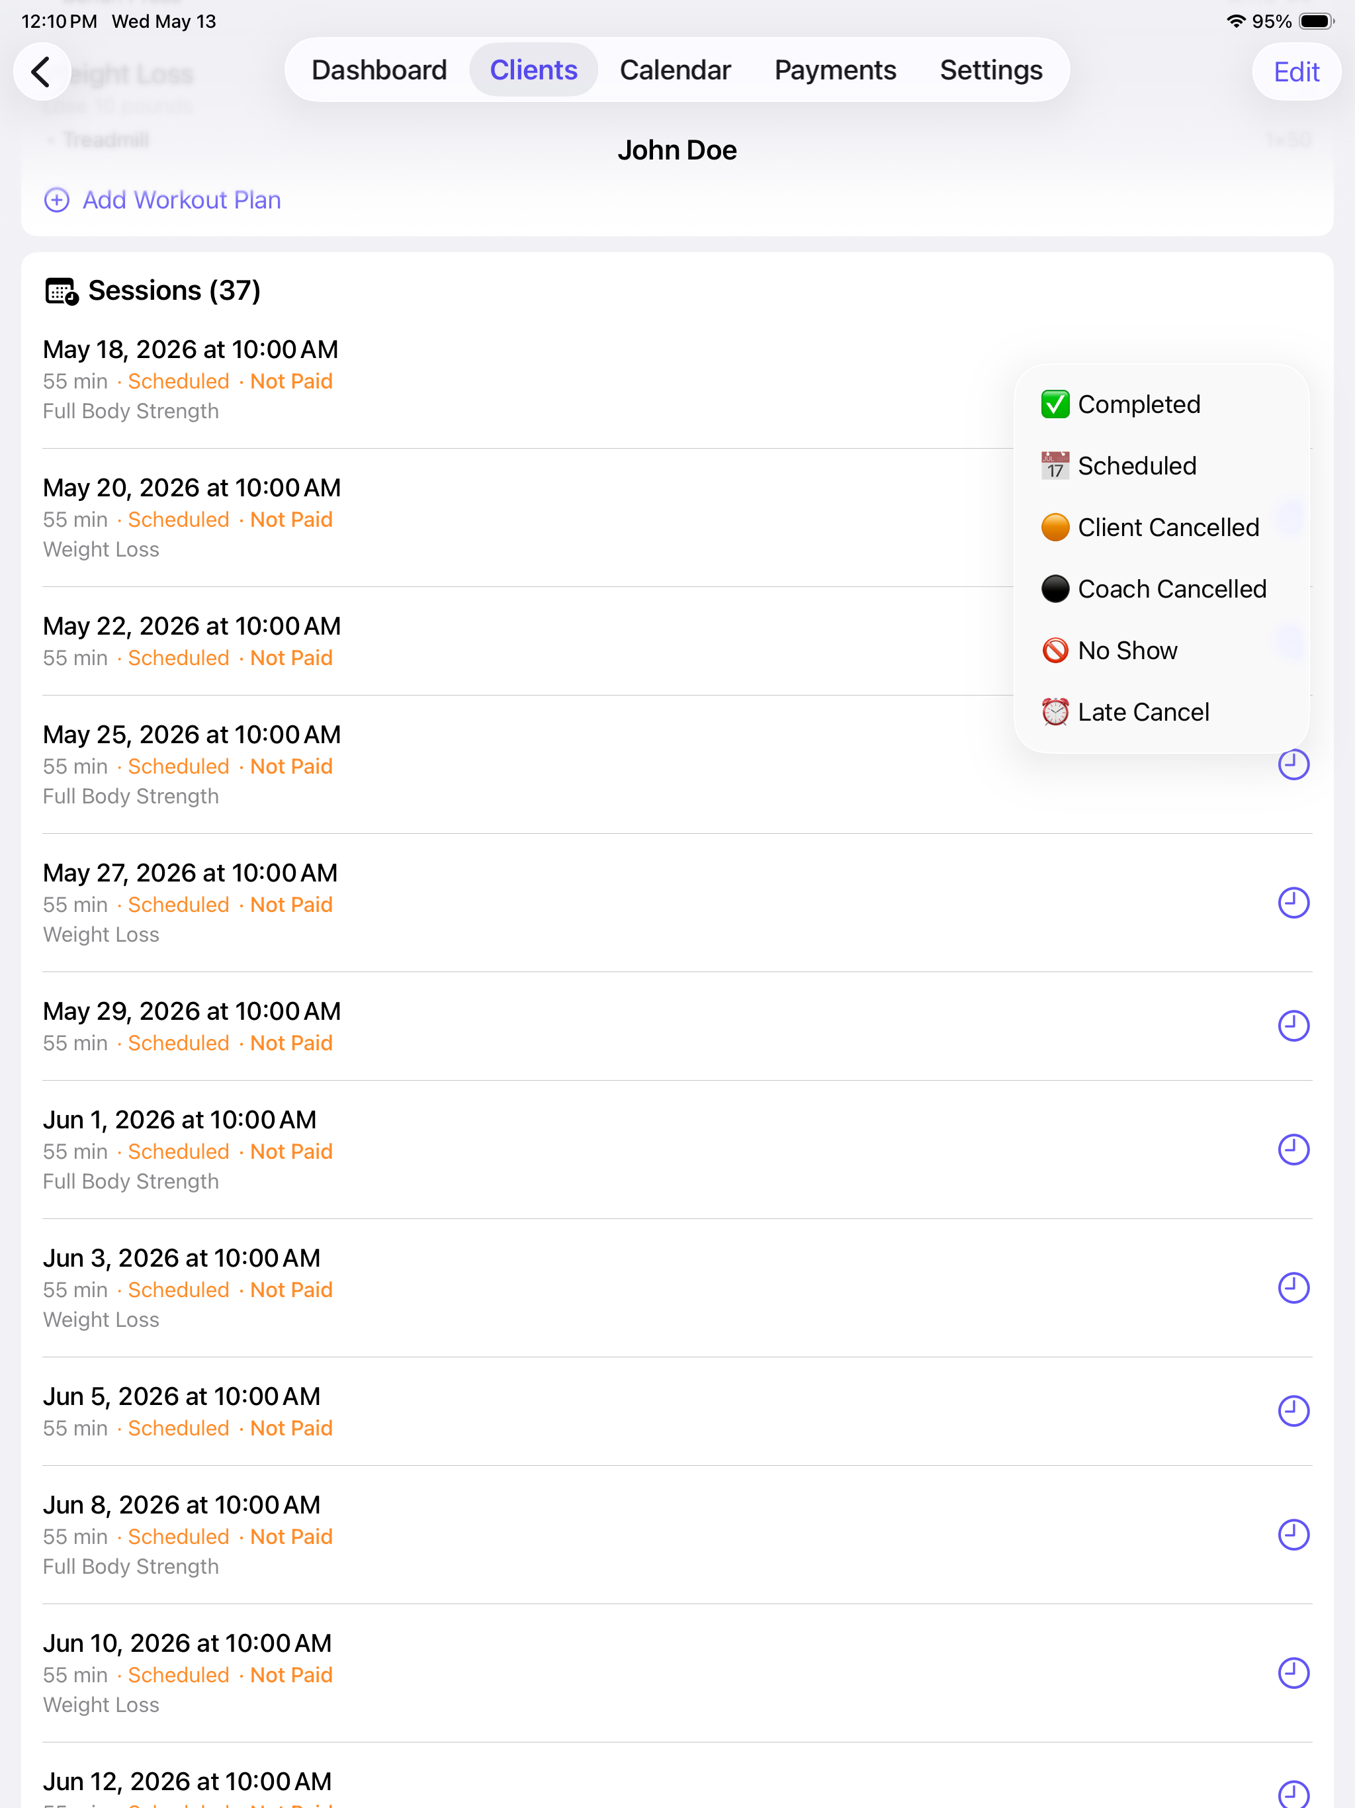
Task: Select May 25, 2026 at 10:00 AM row
Action: pyautogui.click(x=677, y=764)
